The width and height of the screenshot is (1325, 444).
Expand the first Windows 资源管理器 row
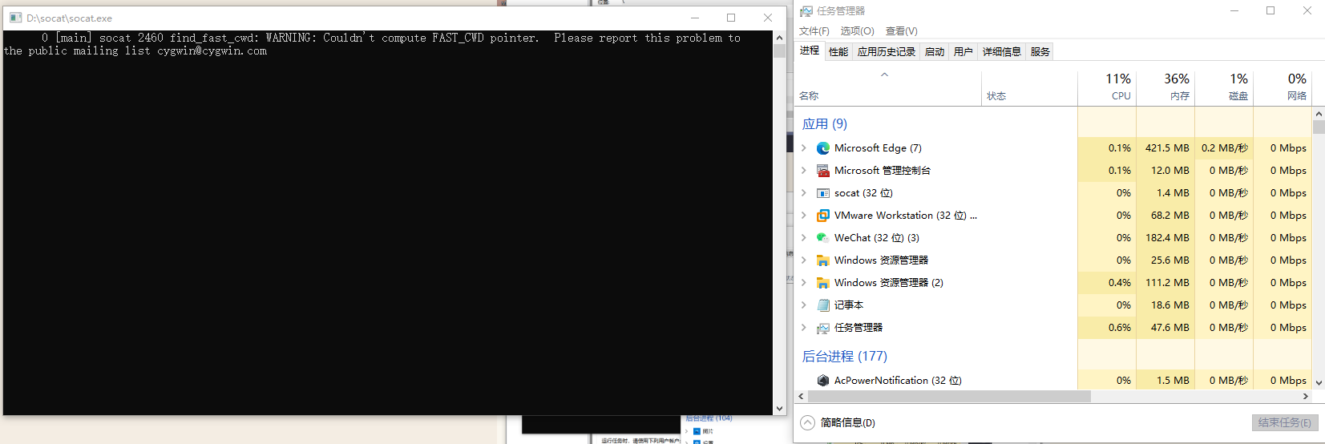(804, 260)
